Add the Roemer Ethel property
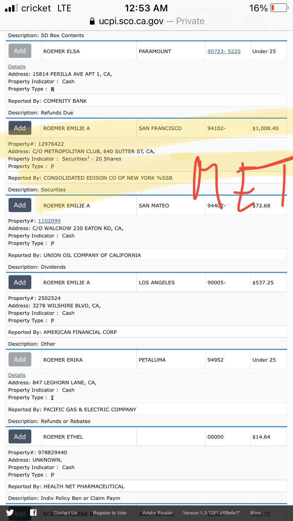 20,437
